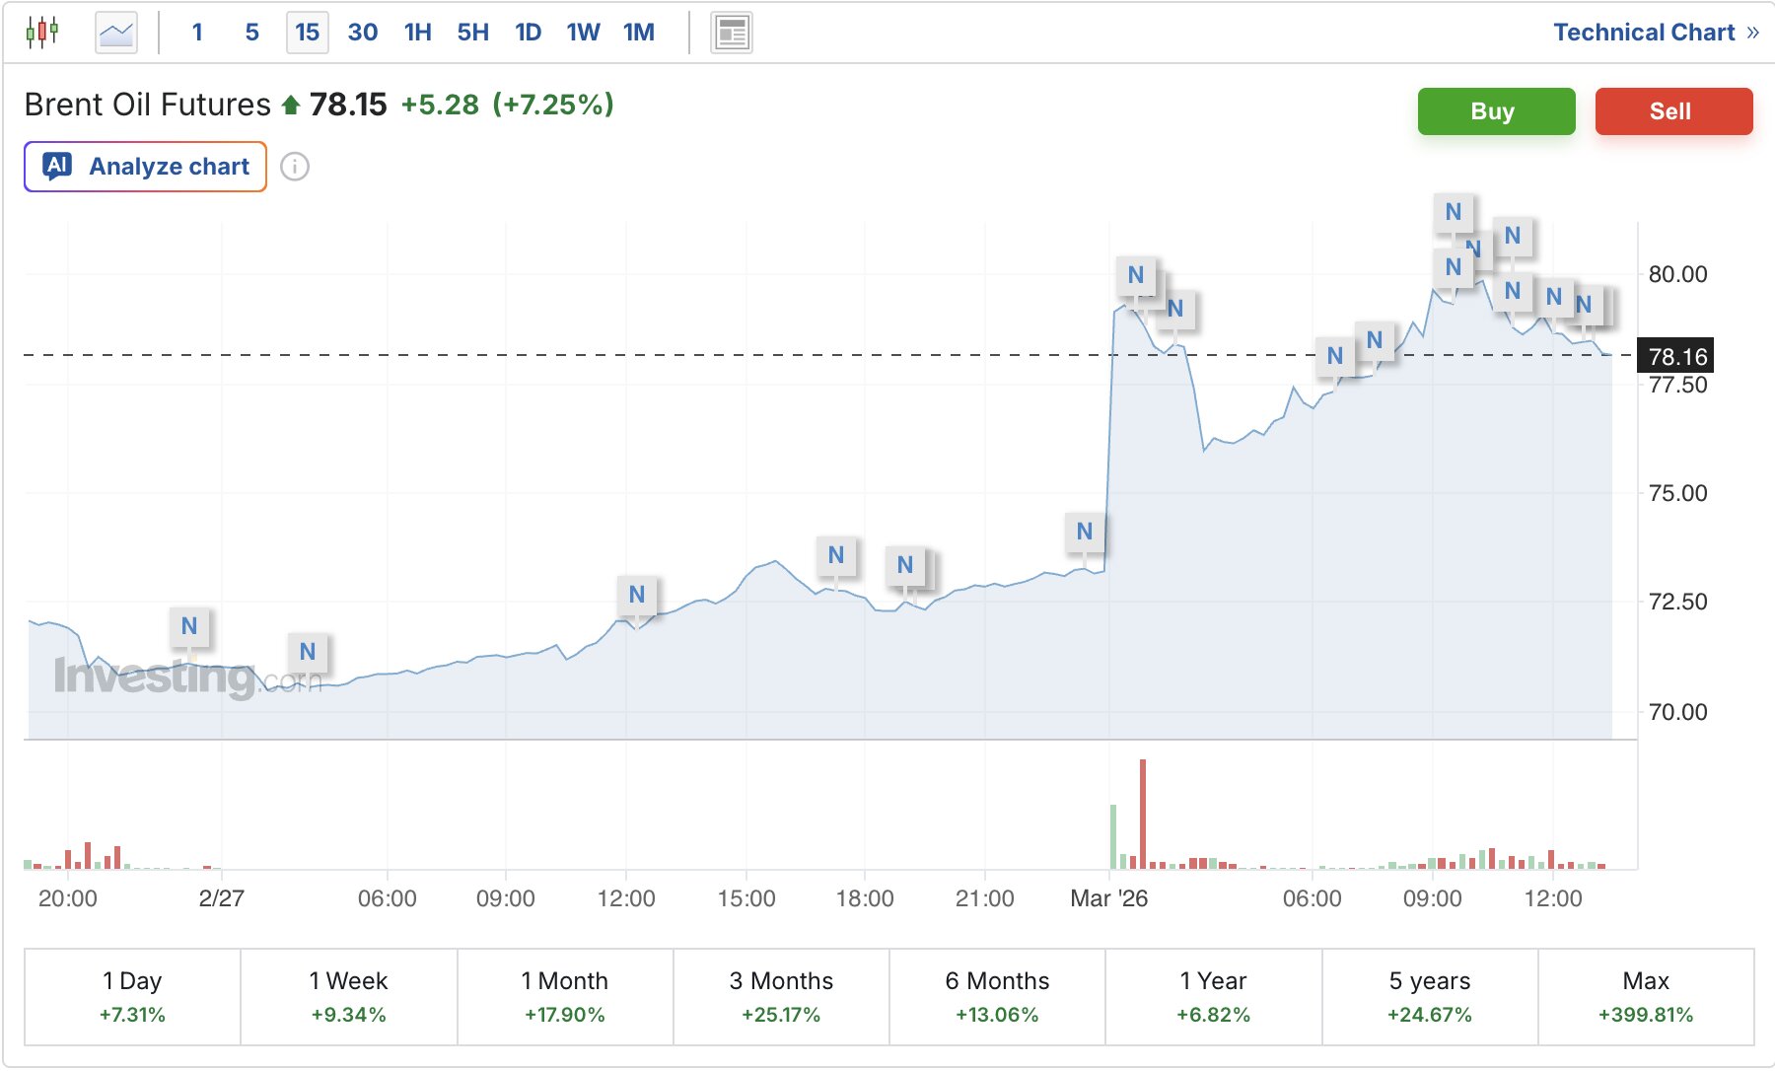Choose the 1D chart interval
This screenshot has width=1775, height=1071.
(x=528, y=33)
